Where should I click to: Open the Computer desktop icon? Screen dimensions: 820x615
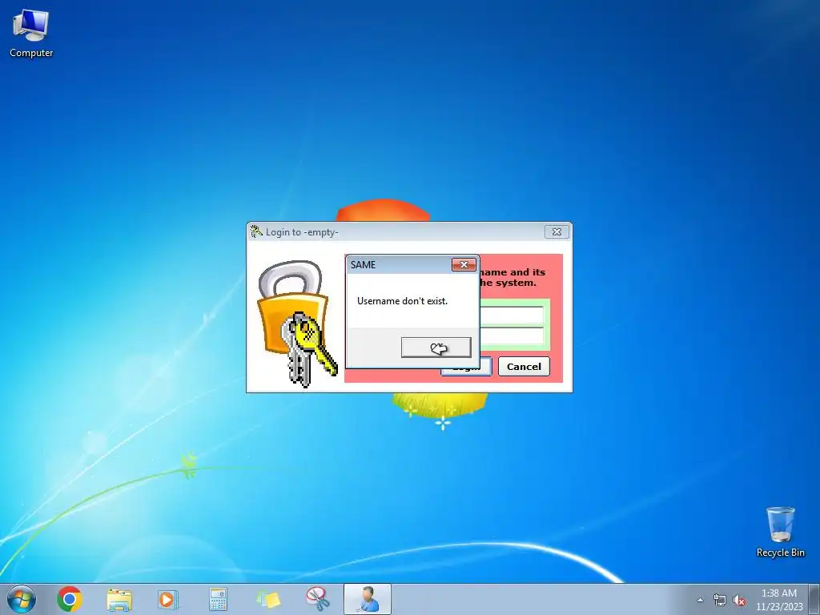point(31,34)
